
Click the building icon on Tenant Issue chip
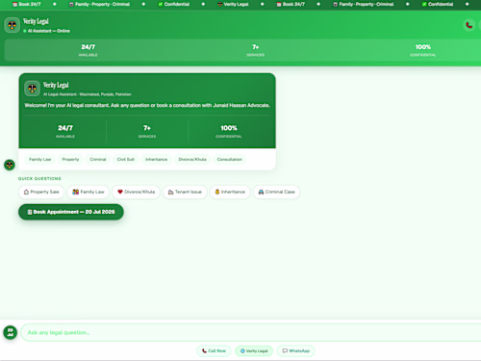point(170,192)
